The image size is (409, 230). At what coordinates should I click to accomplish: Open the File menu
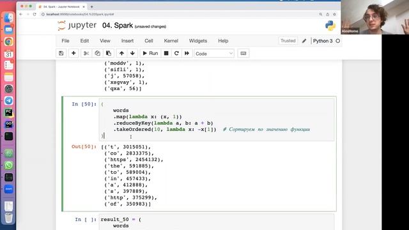[65, 41]
